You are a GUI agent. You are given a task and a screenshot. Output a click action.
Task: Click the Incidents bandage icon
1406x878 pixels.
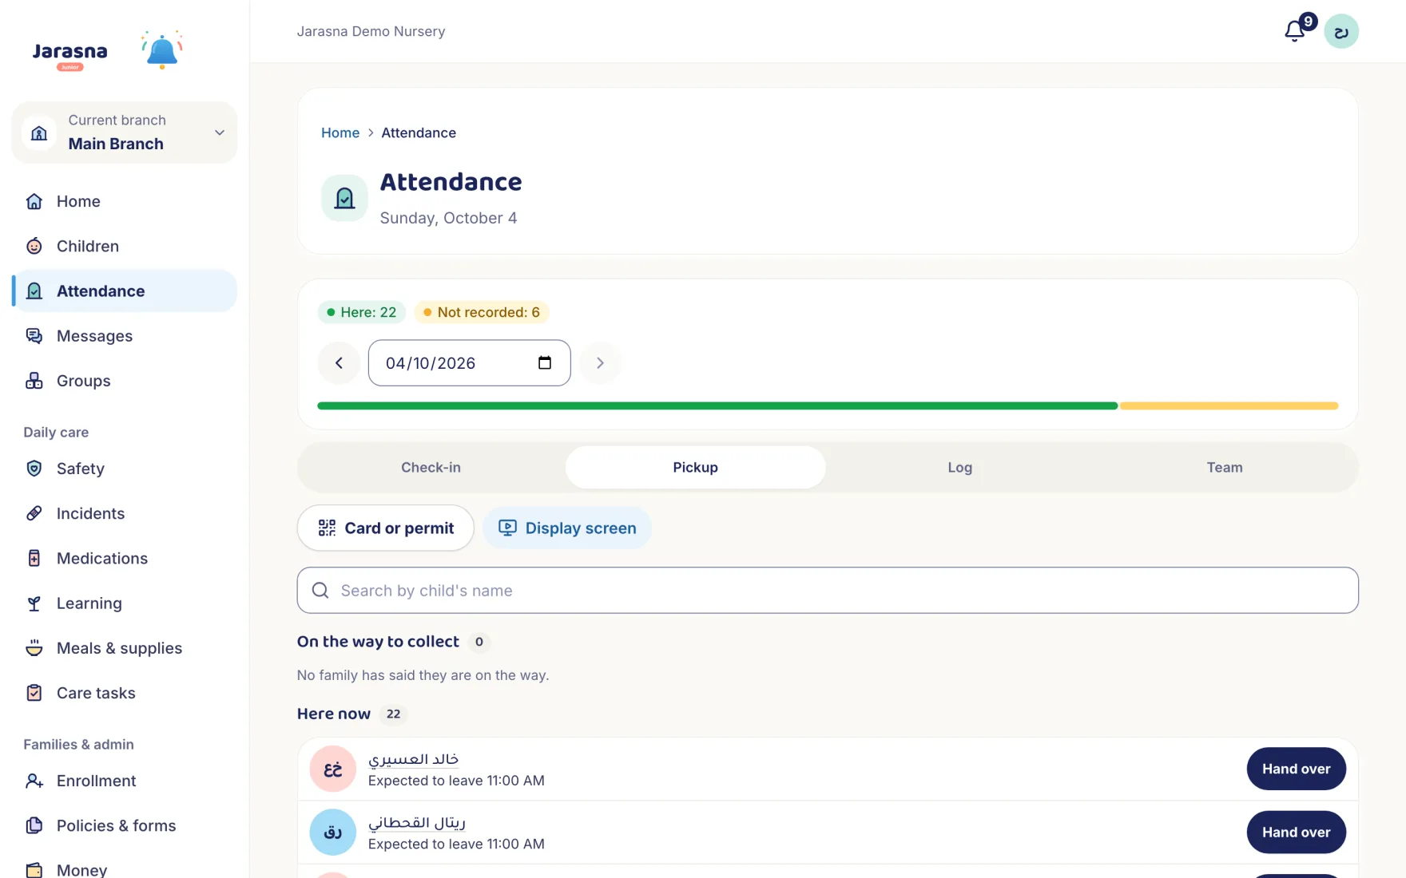34,513
